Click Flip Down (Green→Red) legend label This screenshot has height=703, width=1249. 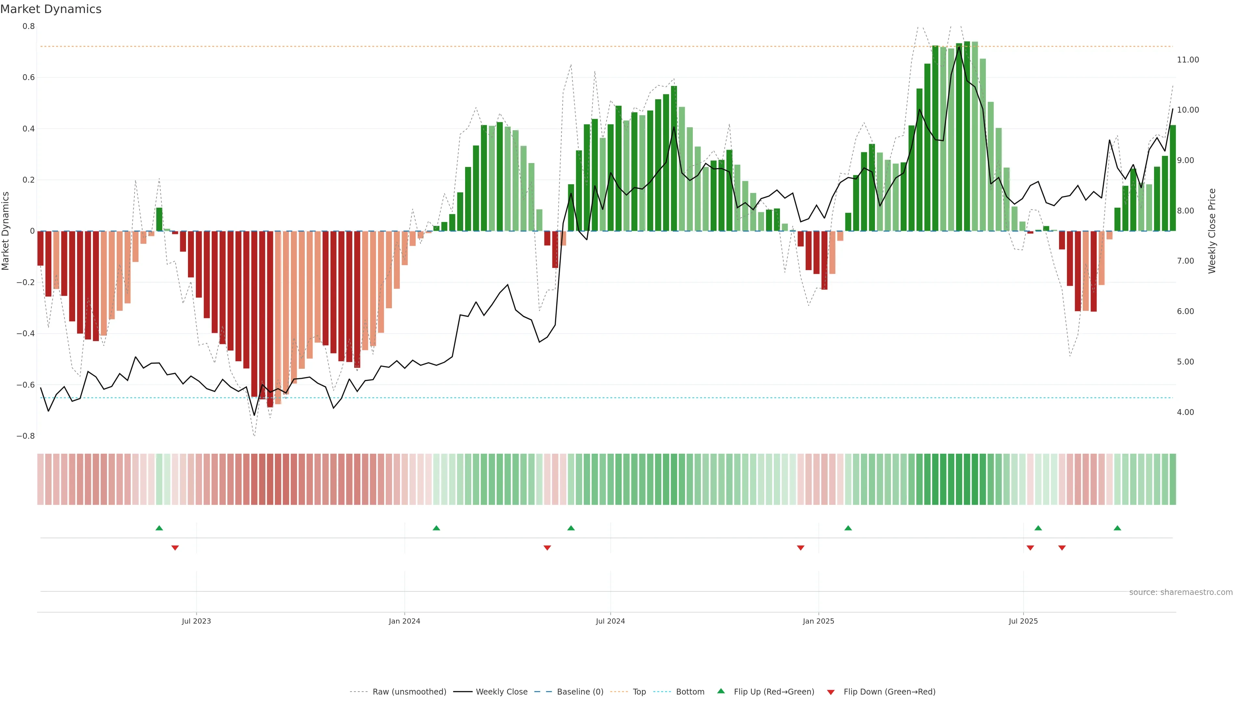click(x=889, y=692)
